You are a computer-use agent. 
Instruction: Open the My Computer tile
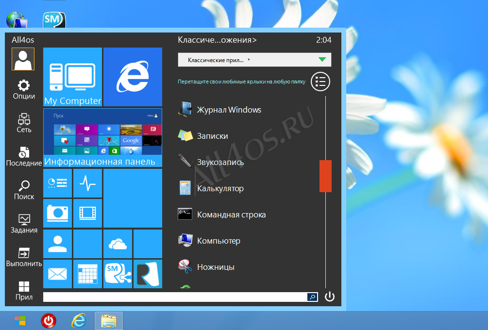72,77
